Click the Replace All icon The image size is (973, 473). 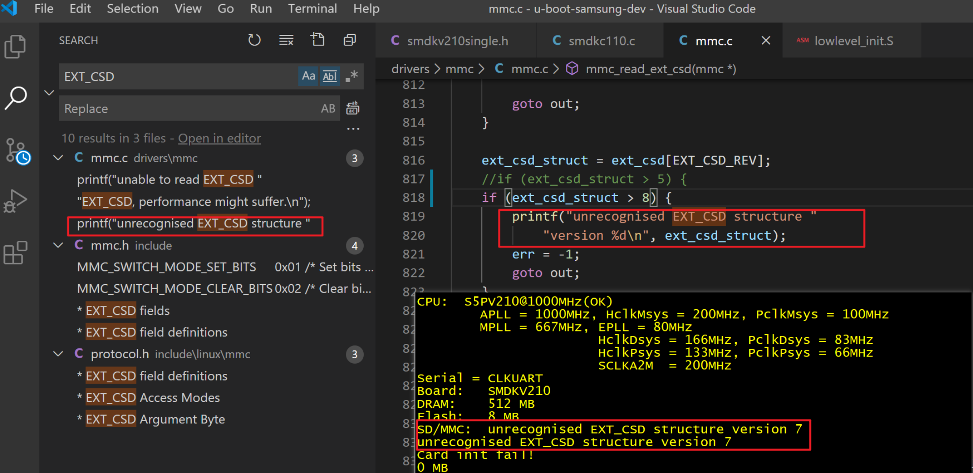[353, 108]
